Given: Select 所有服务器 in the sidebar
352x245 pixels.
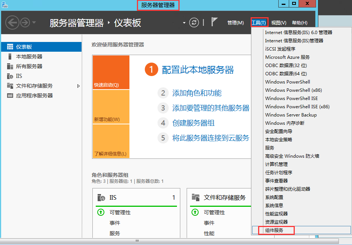Looking at the screenshot, I should (41, 66).
